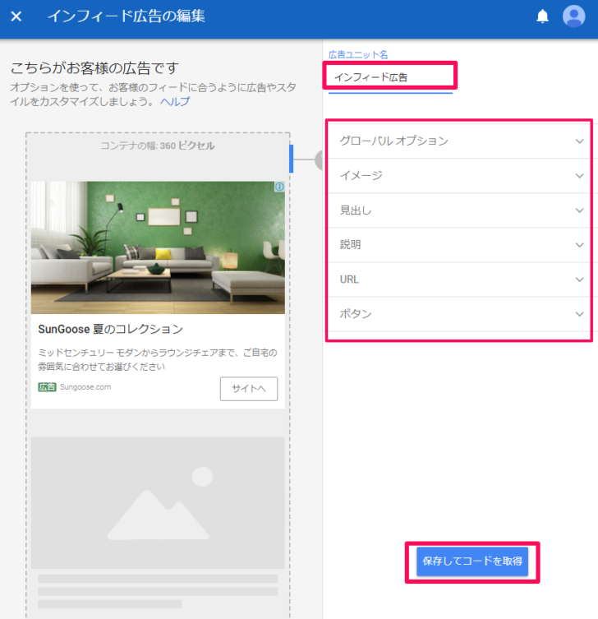Viewport: 598px width, 619px height.
Task: Click コンテナの幅: 360 ピクセル label
Action: pos(158,146)
